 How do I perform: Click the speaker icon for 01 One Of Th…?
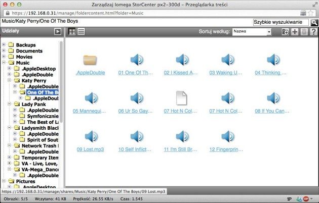[x=137, y=60]
